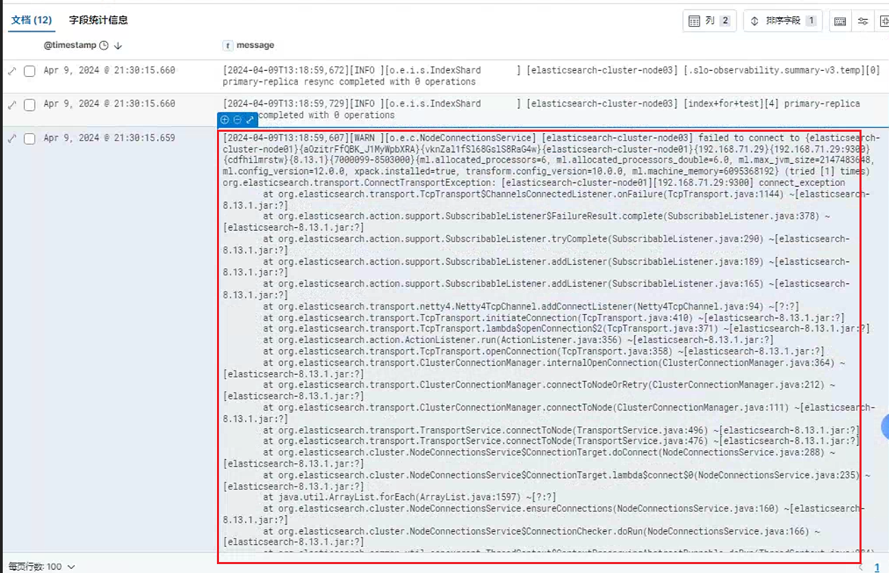The image size is (889, 573).
Task: Expand first log row details arrow
Action: pos(12,71)
